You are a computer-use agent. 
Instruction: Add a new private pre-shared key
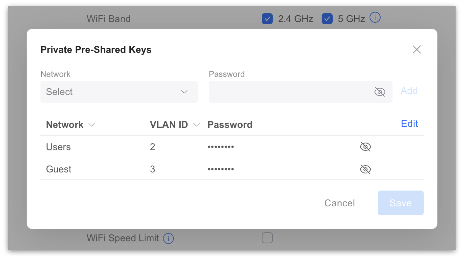point(409,91)
